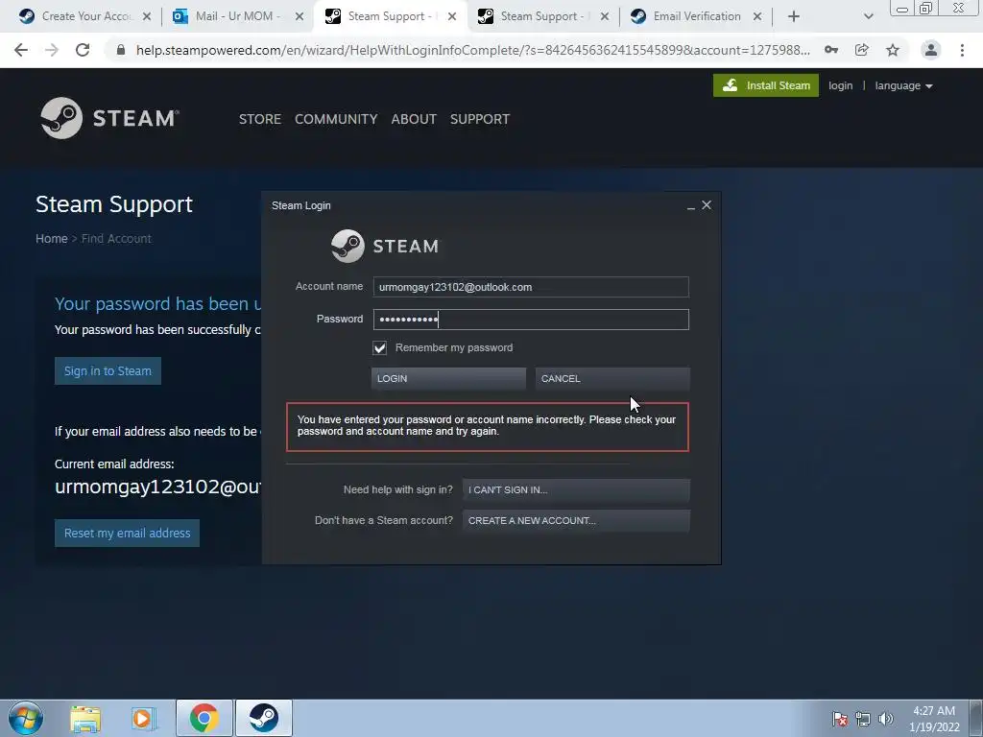Open the STORE menu item

click(x=259, y=119)
